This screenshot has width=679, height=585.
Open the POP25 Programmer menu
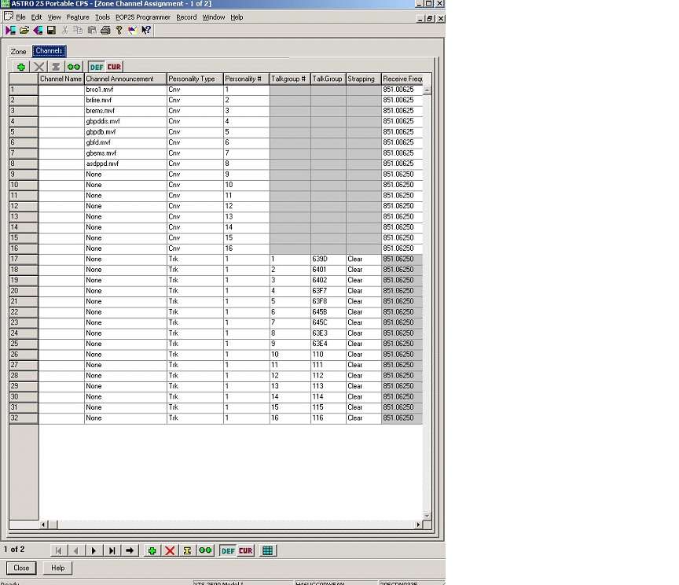(143, 17)
